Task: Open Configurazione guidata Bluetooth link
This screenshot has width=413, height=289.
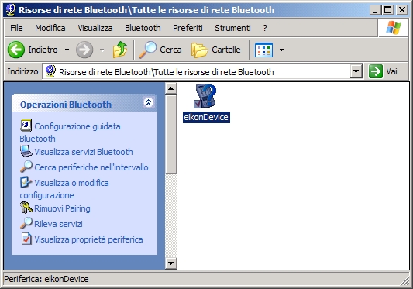Action: pos(70,132)
